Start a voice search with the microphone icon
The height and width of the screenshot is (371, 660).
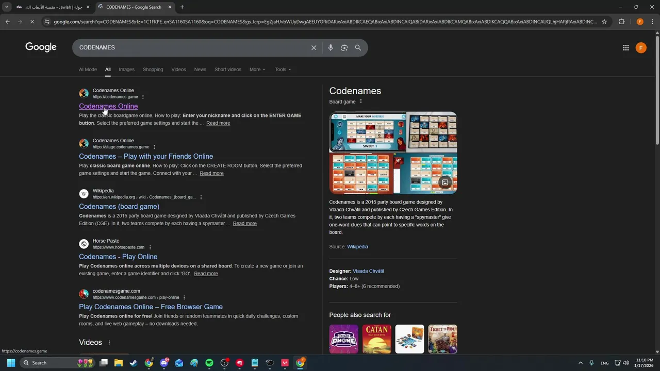(331, 47)
